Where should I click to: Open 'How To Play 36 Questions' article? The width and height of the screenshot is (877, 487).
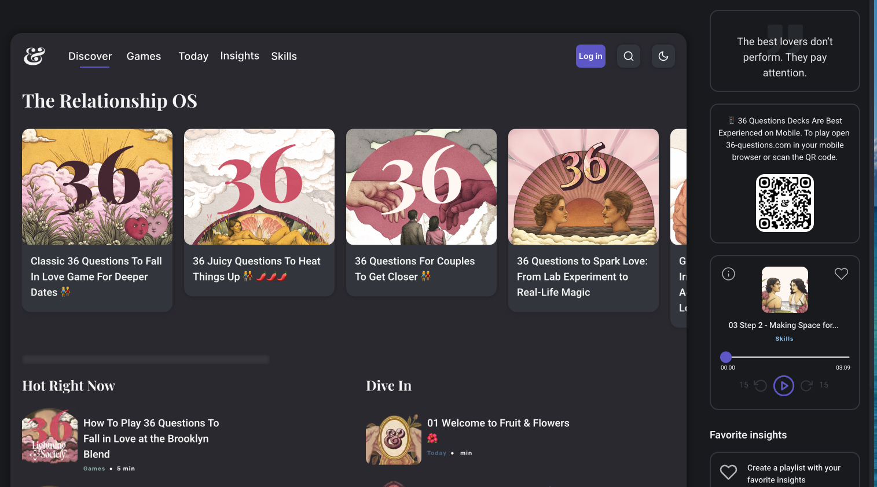[x=151, y=438]
